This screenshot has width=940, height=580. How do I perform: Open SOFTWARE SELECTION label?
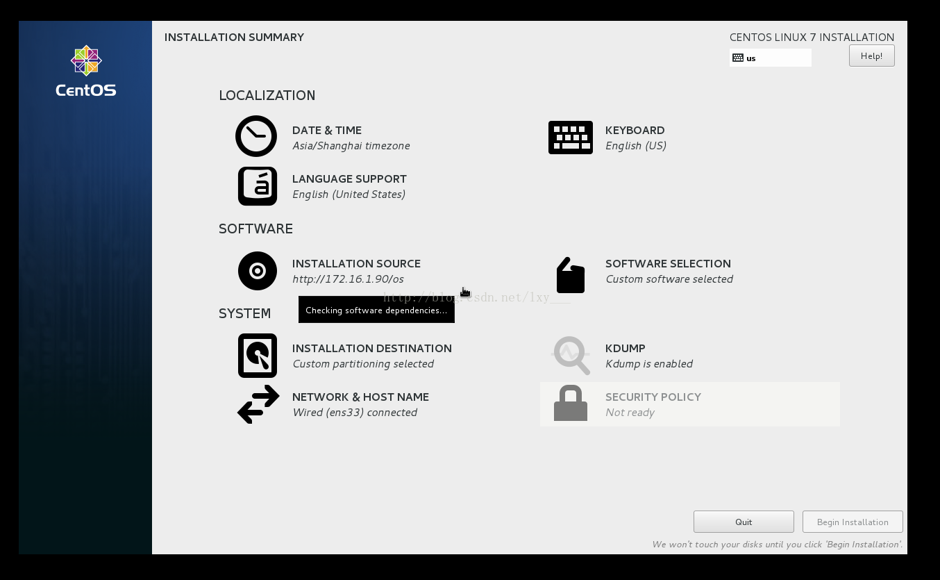[668, 264]
